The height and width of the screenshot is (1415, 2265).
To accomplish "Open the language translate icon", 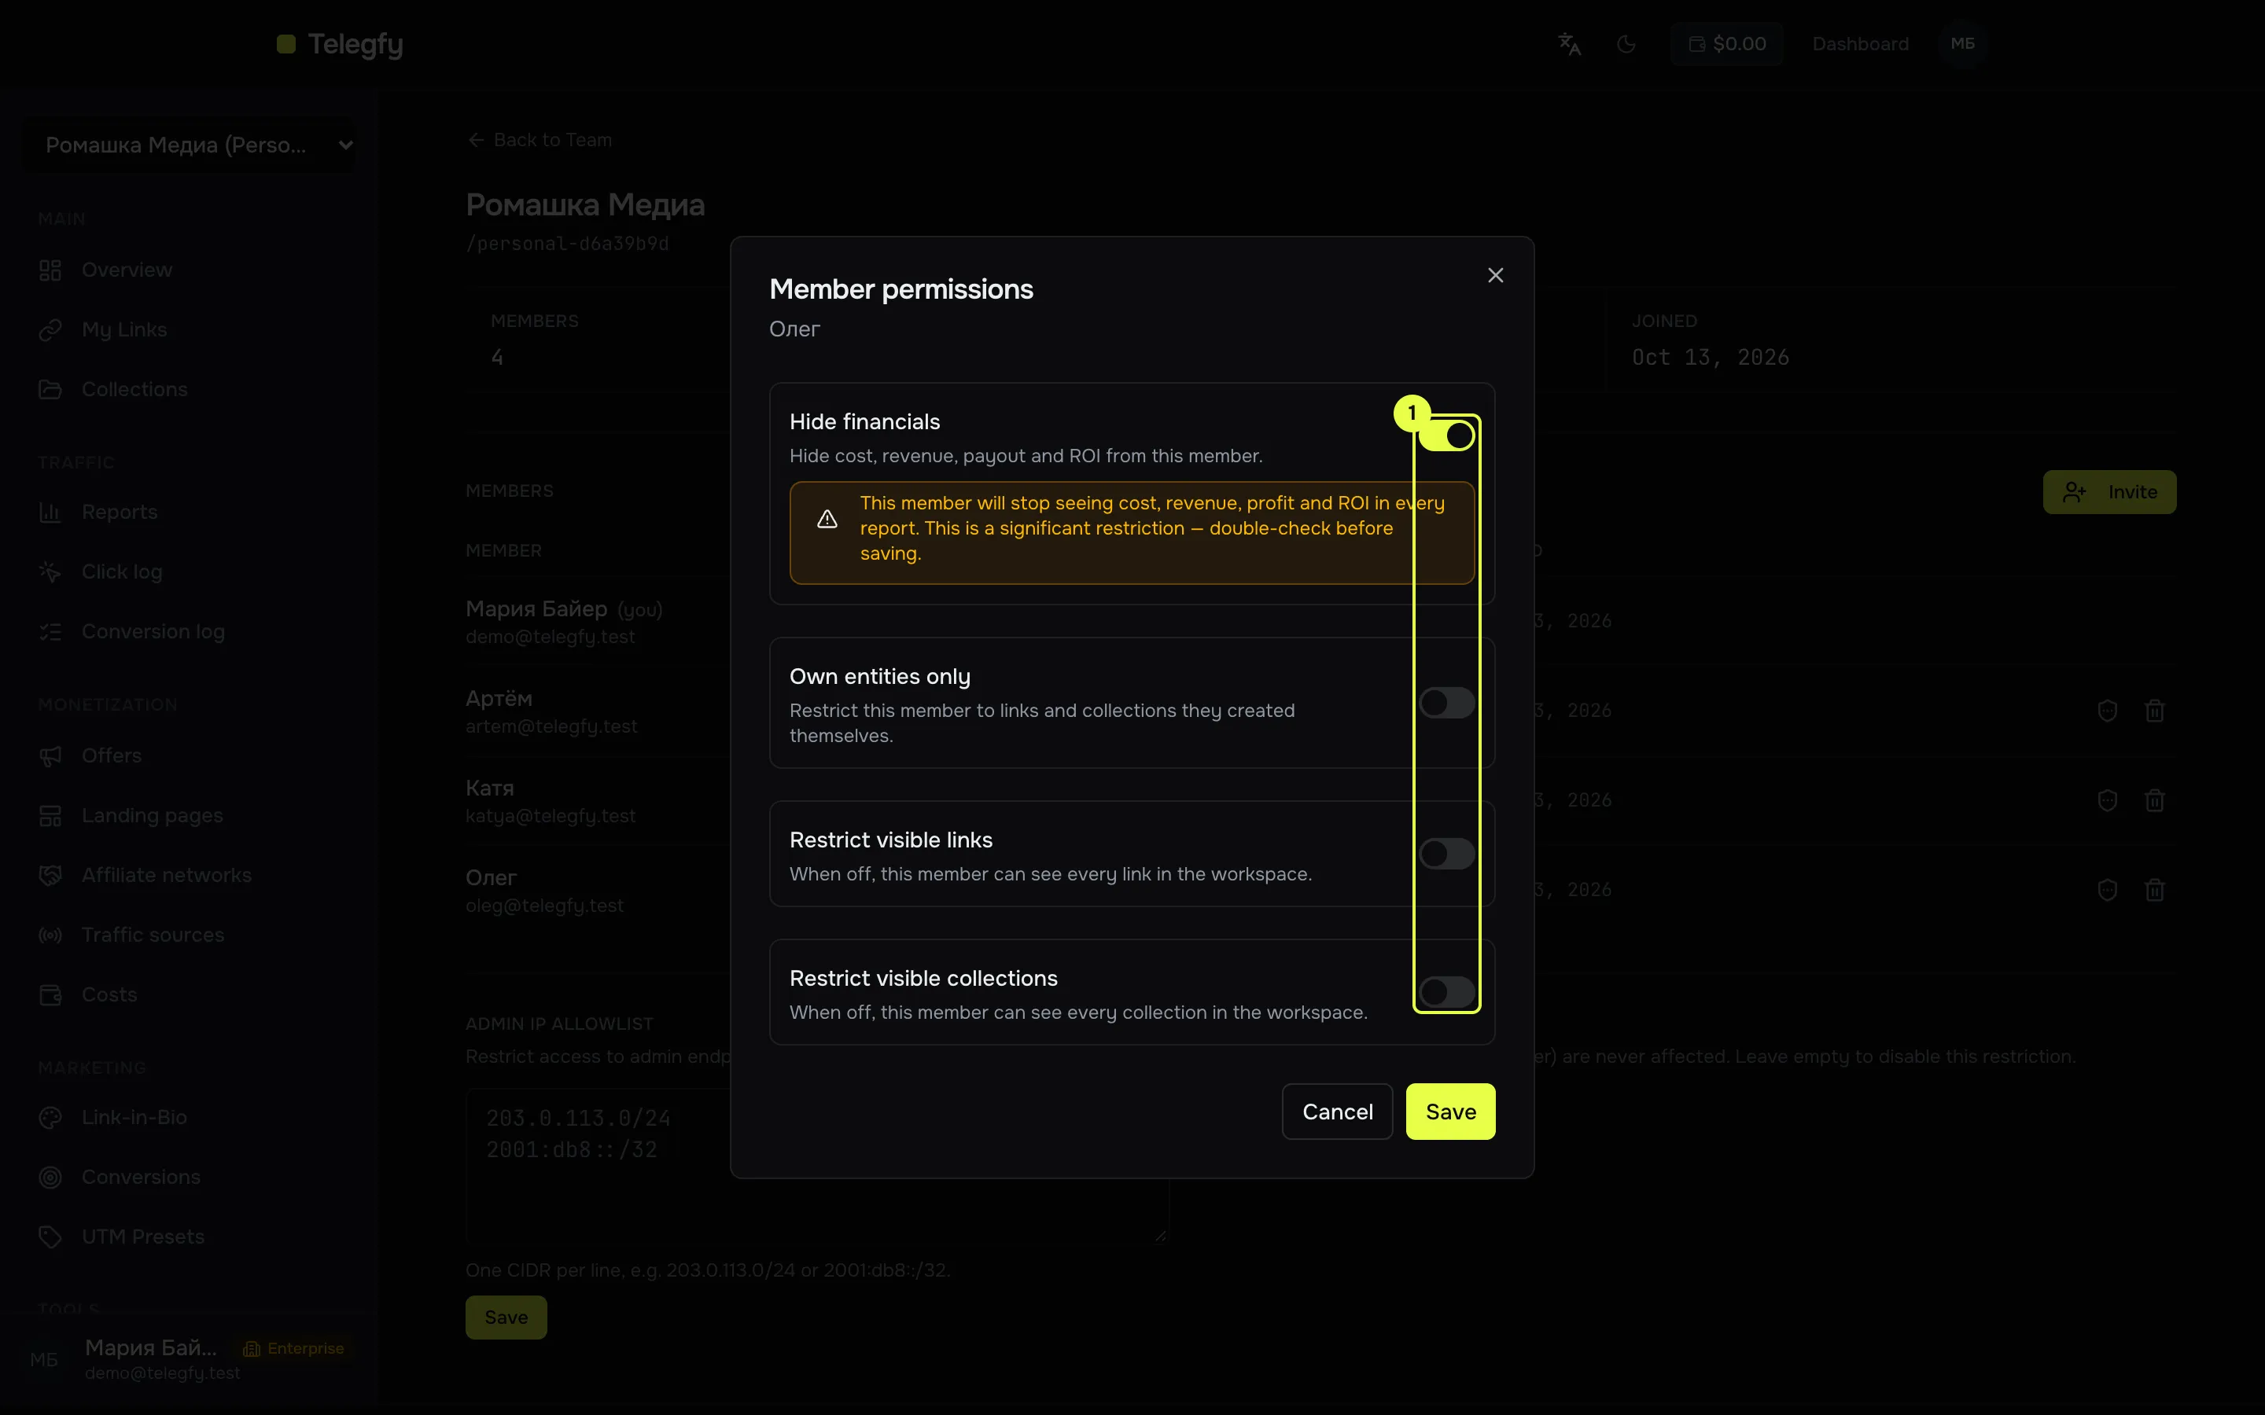I will point(1570,44).
